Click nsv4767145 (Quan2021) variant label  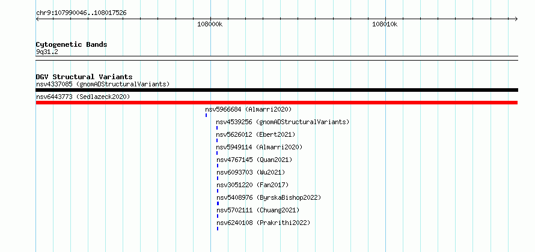[254, 160]
